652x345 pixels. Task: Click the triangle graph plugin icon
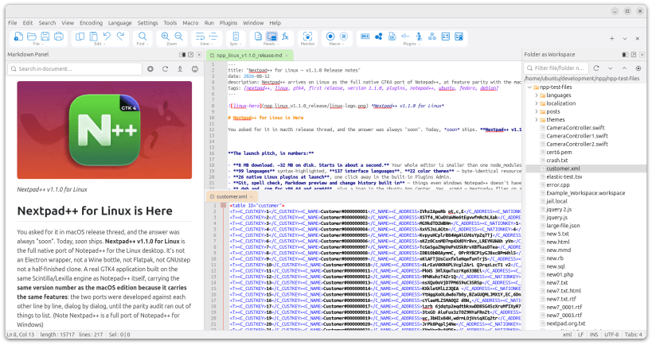click(x=432, y=37)
